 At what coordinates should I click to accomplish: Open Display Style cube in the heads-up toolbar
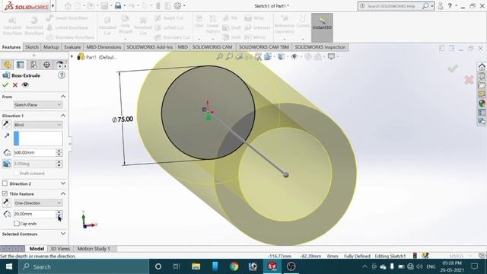[x=282, y=56]
